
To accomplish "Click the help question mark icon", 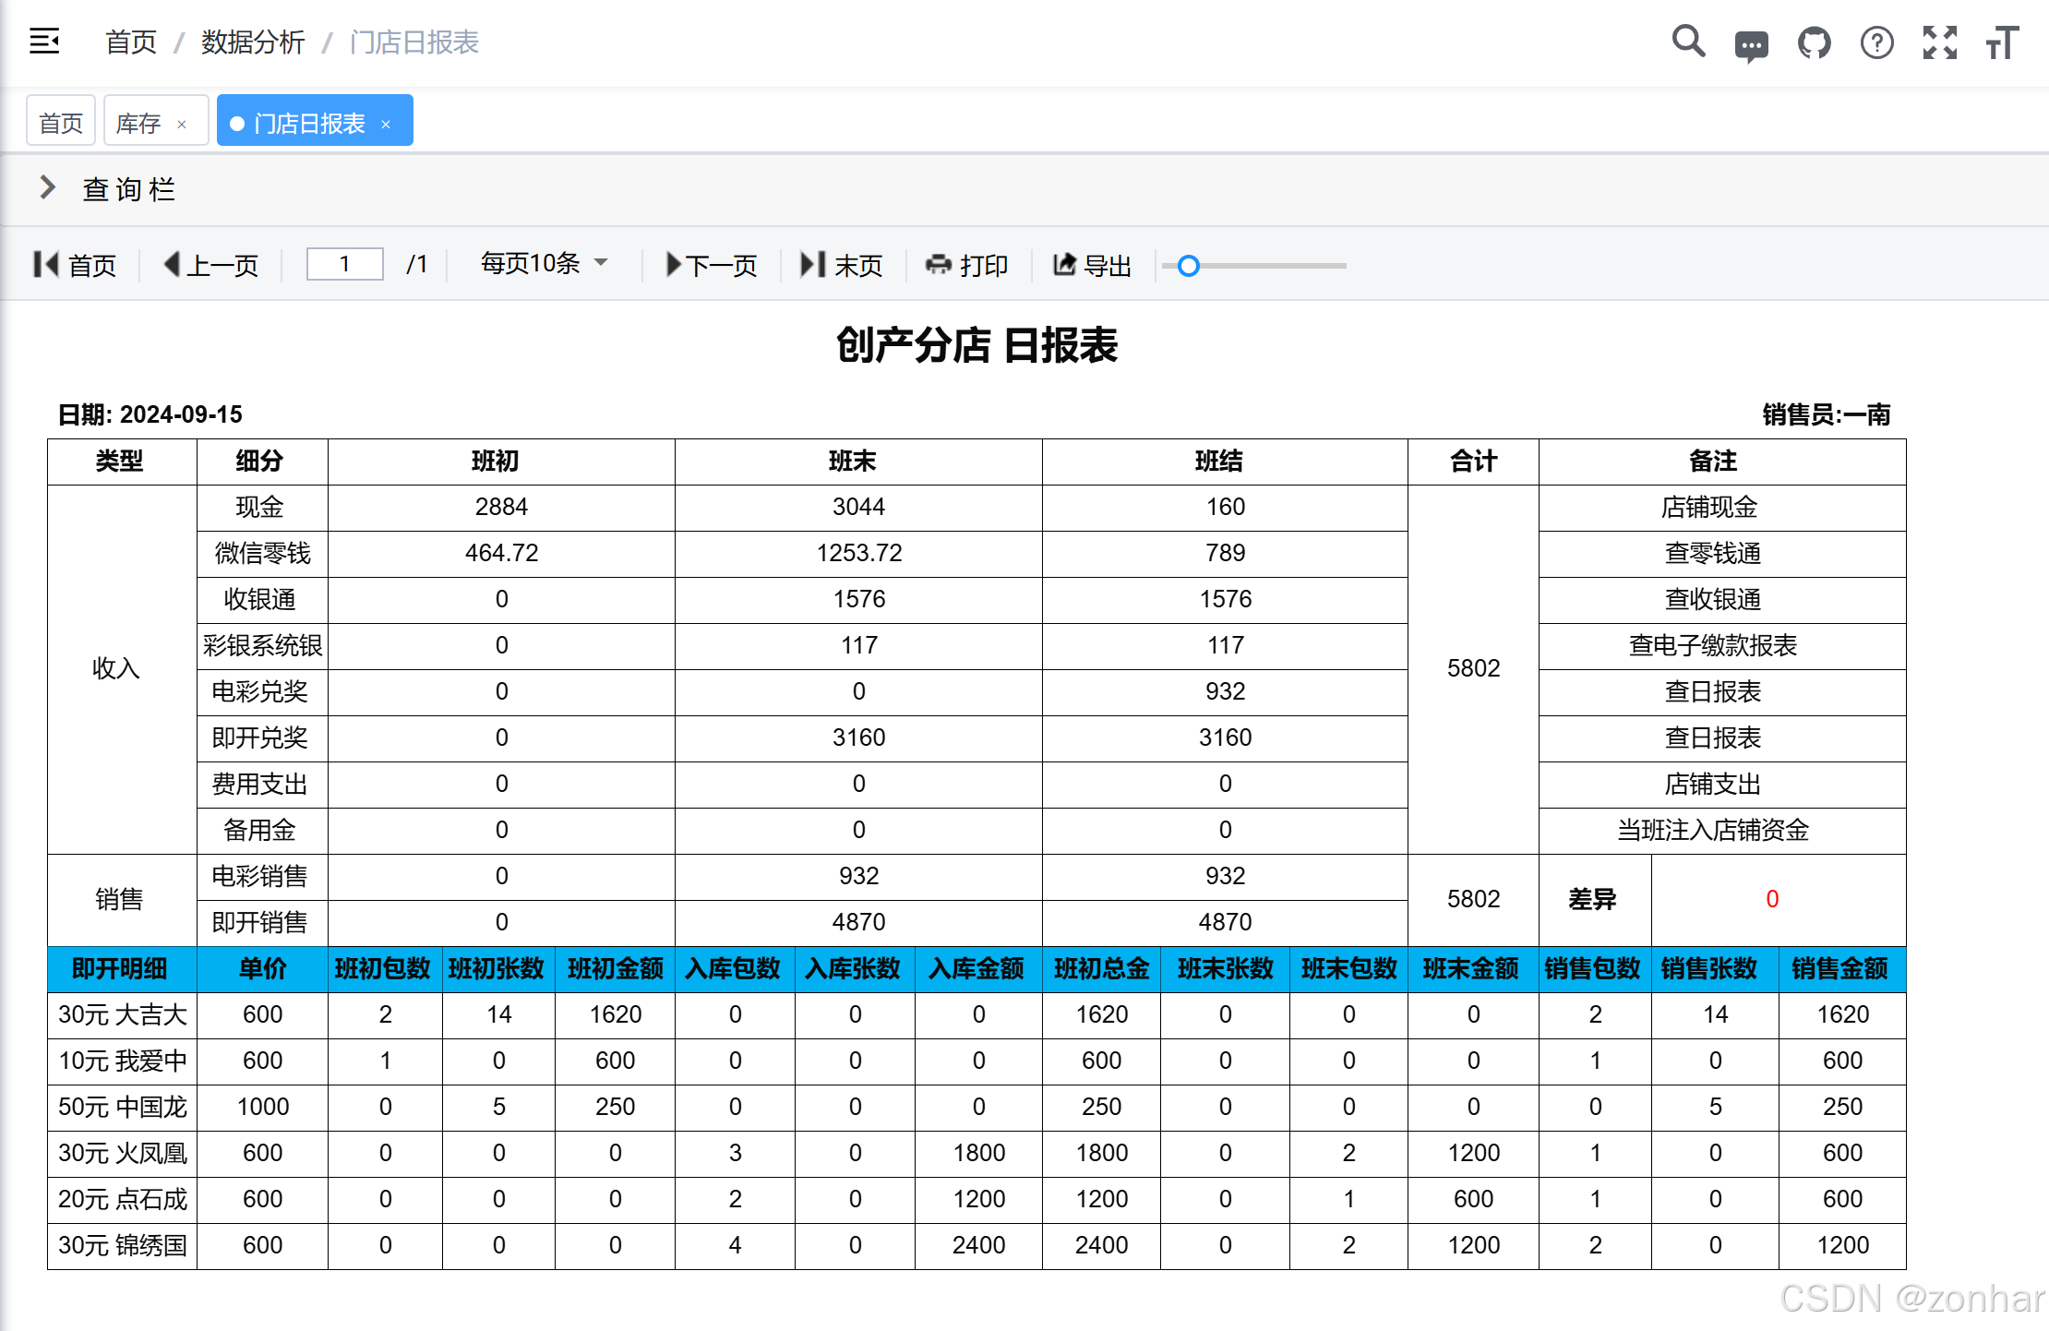I will click(1876, 43).
